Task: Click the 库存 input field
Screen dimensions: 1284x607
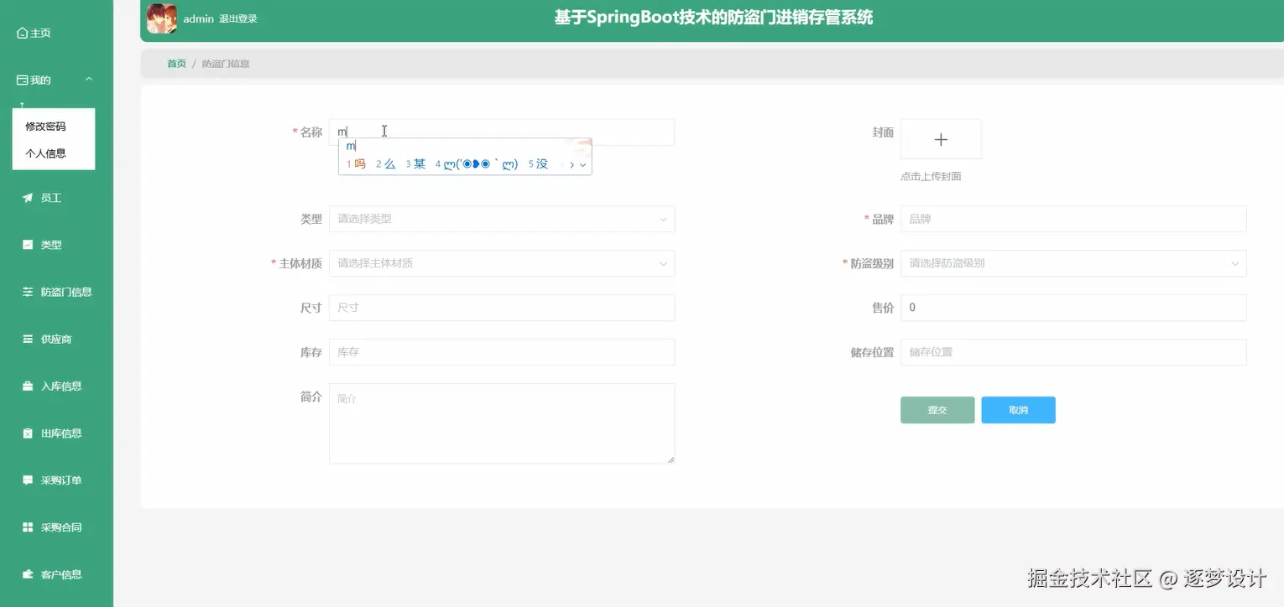Action: [x=502, y=352]
